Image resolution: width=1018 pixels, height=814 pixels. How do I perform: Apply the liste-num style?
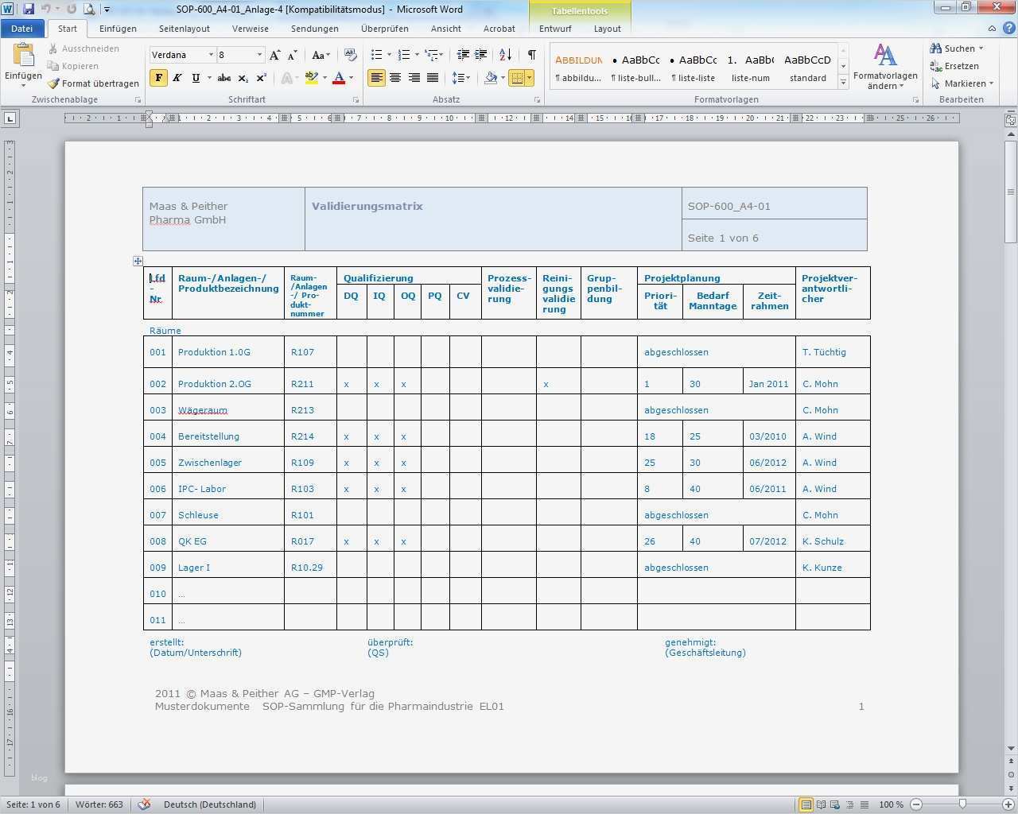pos(751,68)
